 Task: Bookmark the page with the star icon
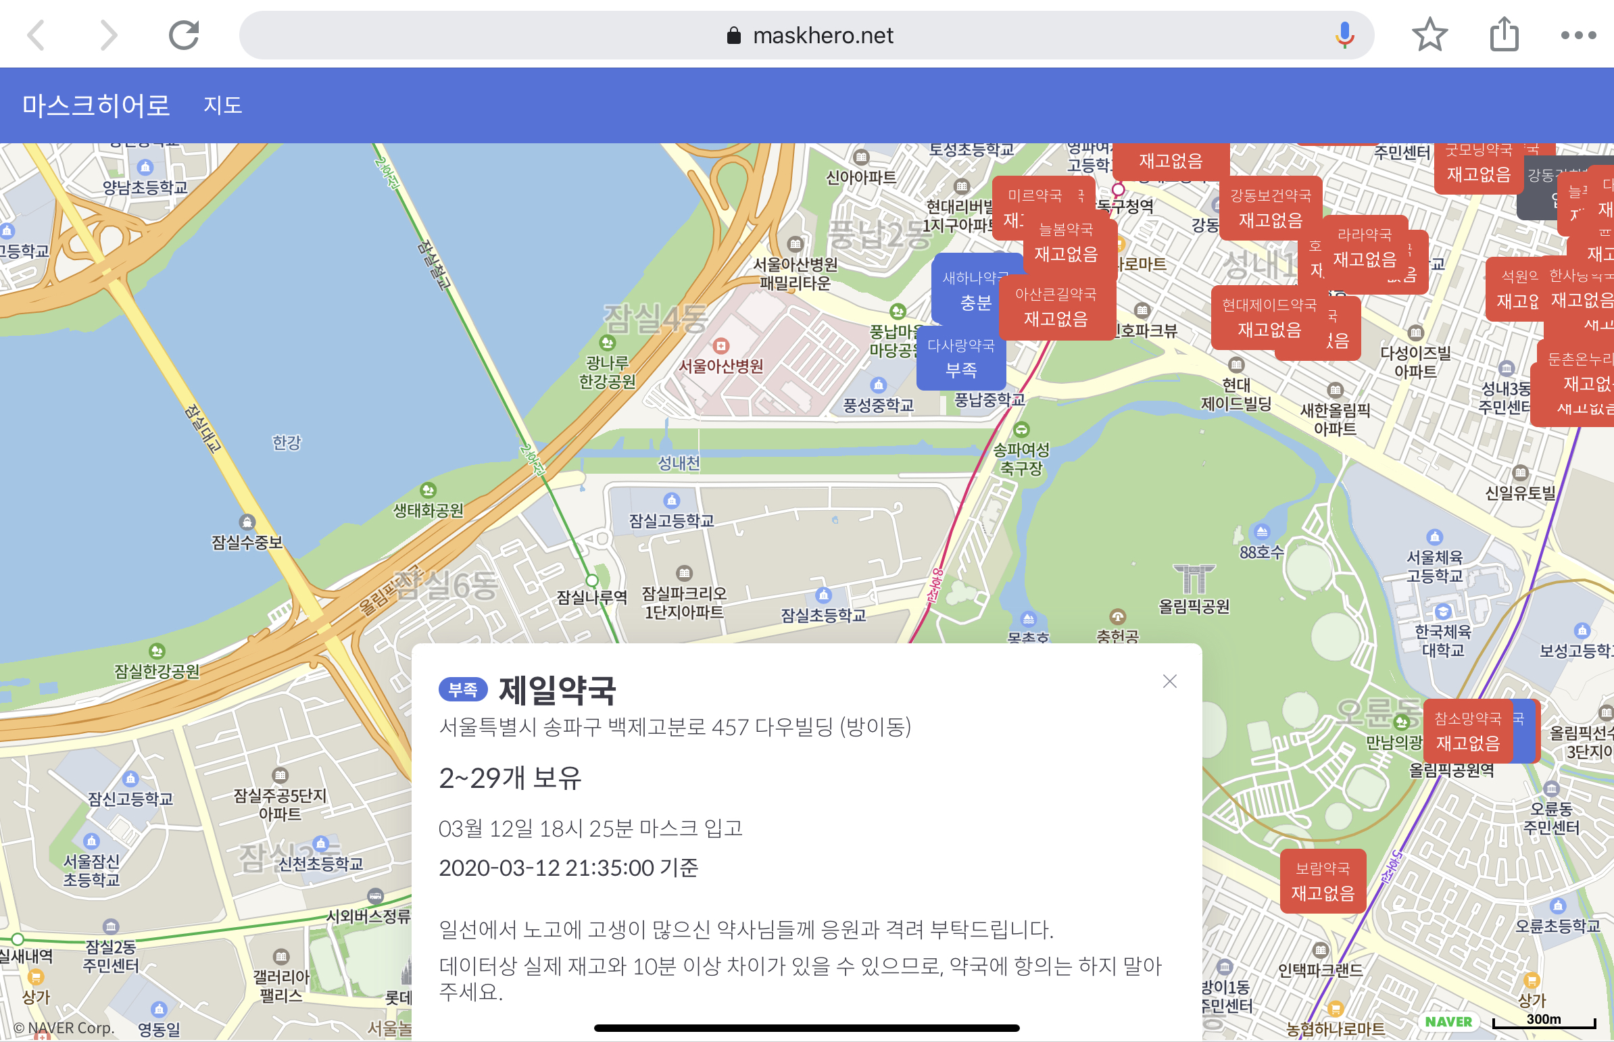(x=1430, y=35)
